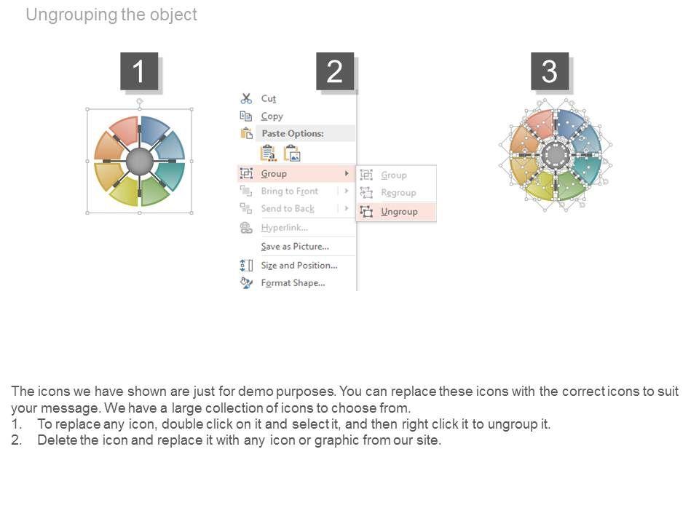The height and width of the screenshot is (524, 699).
Task: Choose the Keep Text Only paste icon
Action: click(268, 153)
